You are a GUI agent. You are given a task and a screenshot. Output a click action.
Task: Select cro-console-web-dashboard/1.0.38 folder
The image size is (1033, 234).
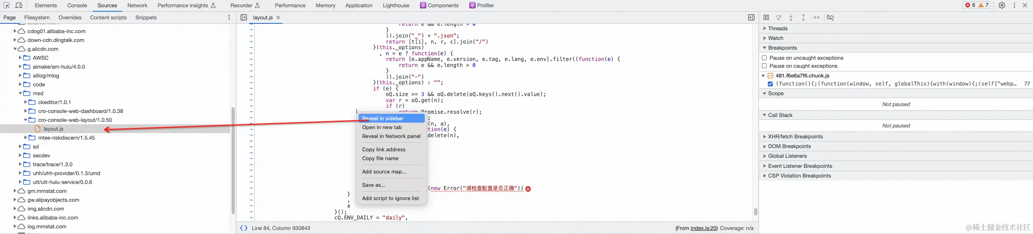coord(80,111)
